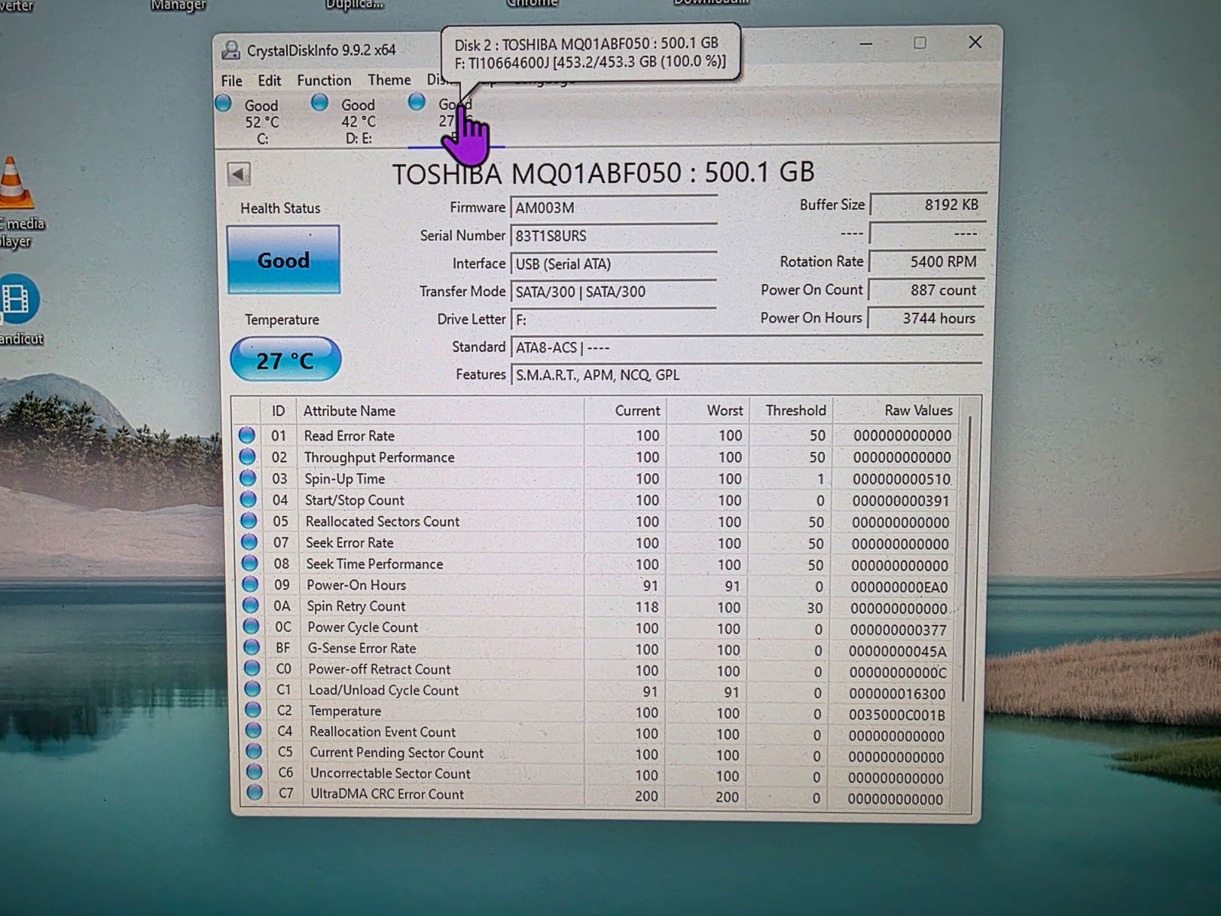1221x916 pixels.
Task: Open the Edit menu
Action: point(269,80)
